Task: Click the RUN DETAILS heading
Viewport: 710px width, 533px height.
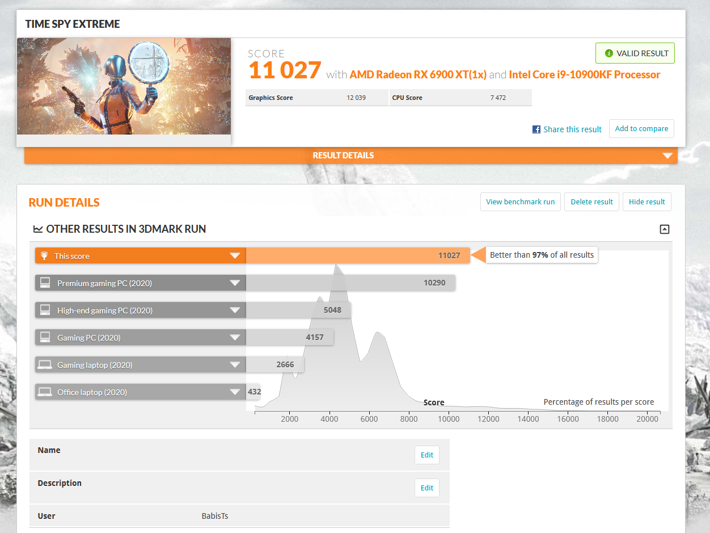Action: coord(64,203)
